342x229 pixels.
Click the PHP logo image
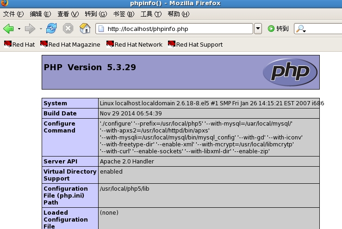tap(290, 72)
